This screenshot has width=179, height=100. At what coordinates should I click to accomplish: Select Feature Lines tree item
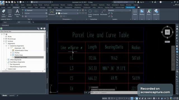pyautogui.click(x=12, y=69)
